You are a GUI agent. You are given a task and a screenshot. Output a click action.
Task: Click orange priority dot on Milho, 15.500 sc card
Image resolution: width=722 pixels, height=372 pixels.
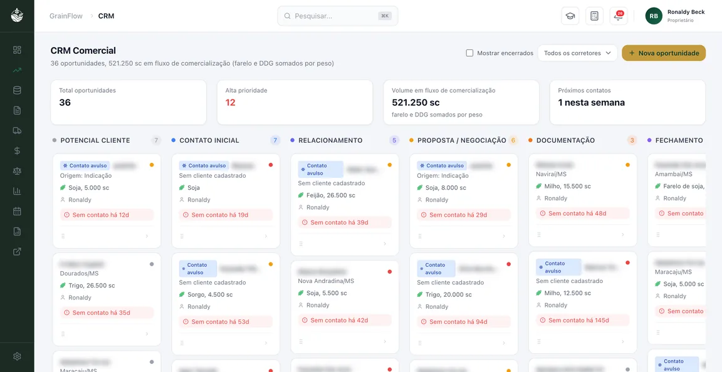tap(627, 164)
